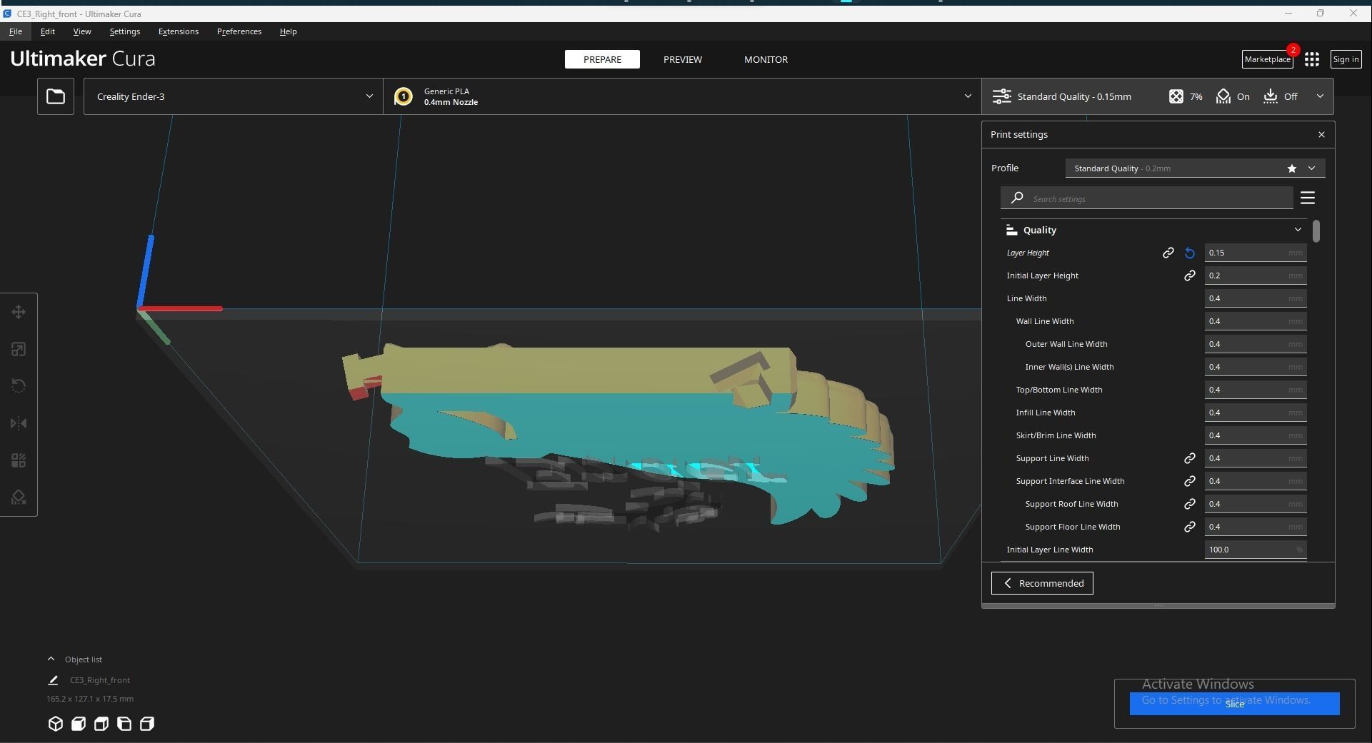1372x743 pixels.
Task: Click the Search settings field
Action: pos(1147,198)
